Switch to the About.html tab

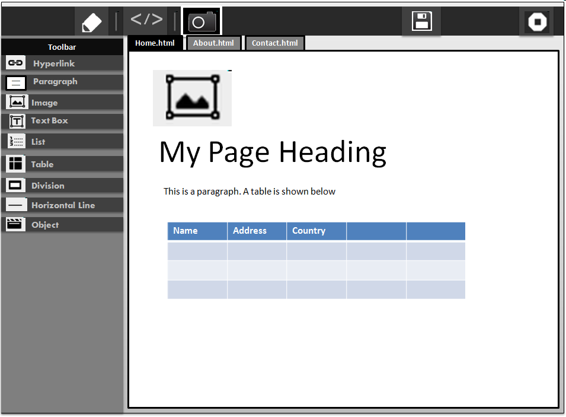[213, 43]
